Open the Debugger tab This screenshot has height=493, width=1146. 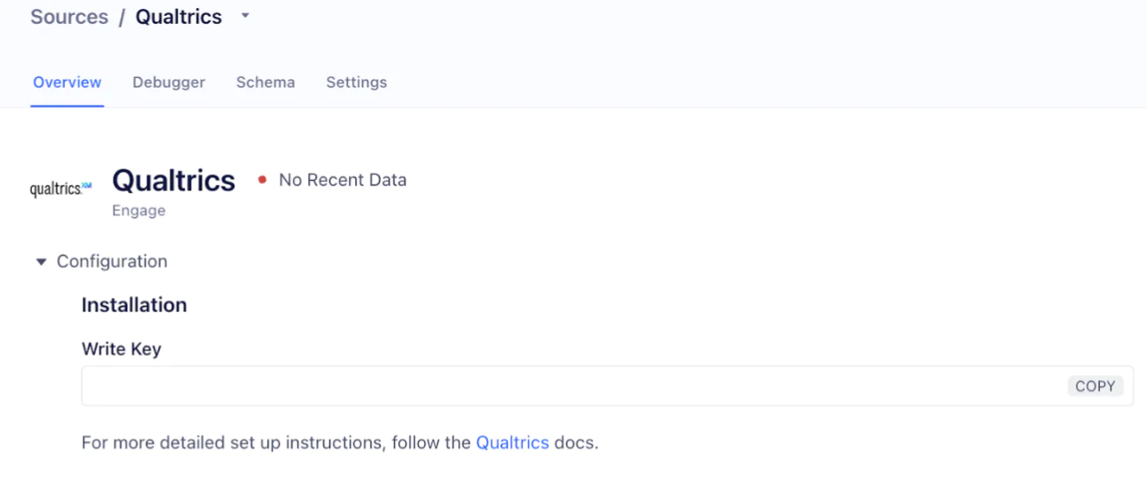click(x=169, y=82)
